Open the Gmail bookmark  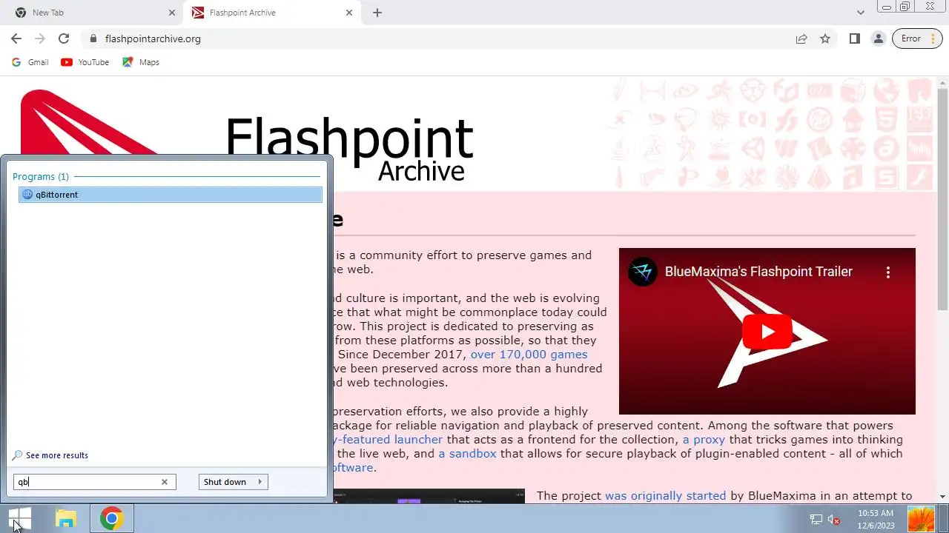(x=30, y=62)
